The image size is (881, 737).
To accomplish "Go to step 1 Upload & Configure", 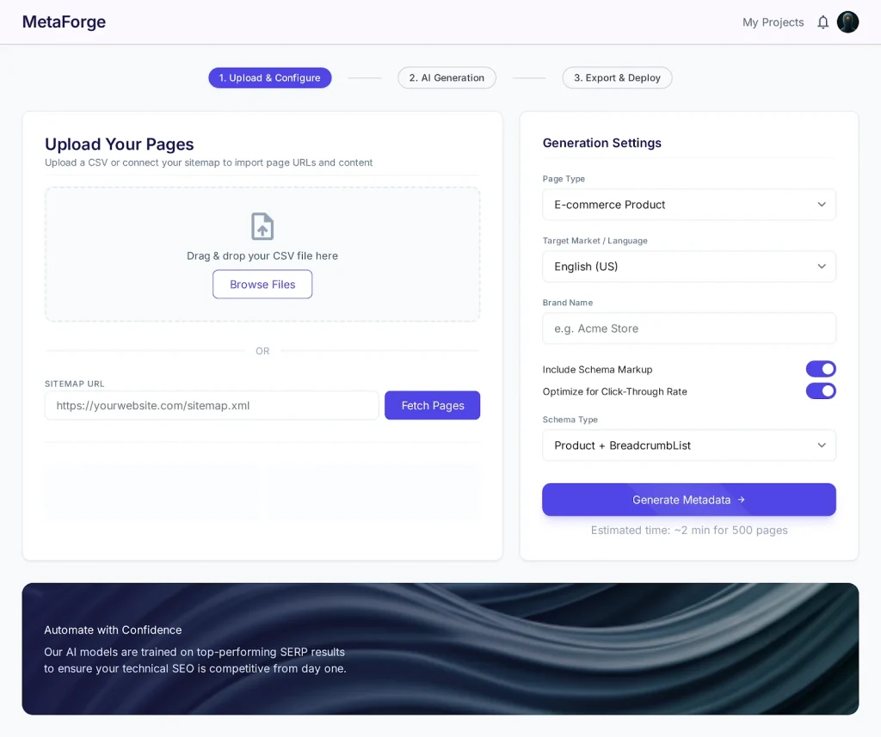I will coord(269,77).
